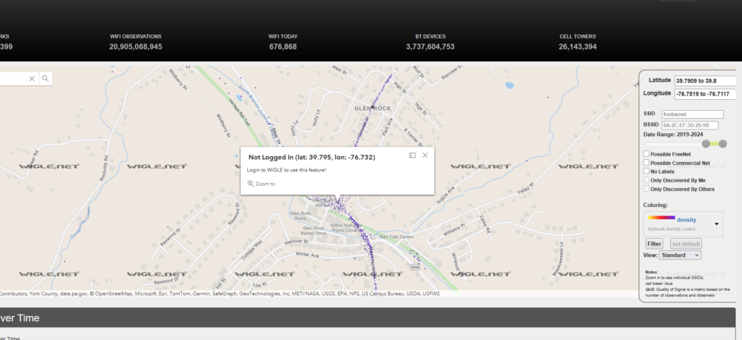Image resolution: width=742 pixels, height=340 pixels.
Task: Click the Arthur Hufnagel Public Library label
Action: (x=347, y=228)
